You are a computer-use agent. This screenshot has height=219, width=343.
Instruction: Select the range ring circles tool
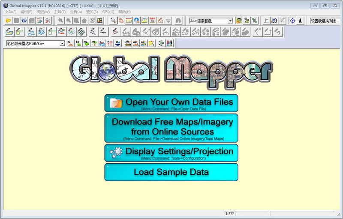click(x=71, y=32)
